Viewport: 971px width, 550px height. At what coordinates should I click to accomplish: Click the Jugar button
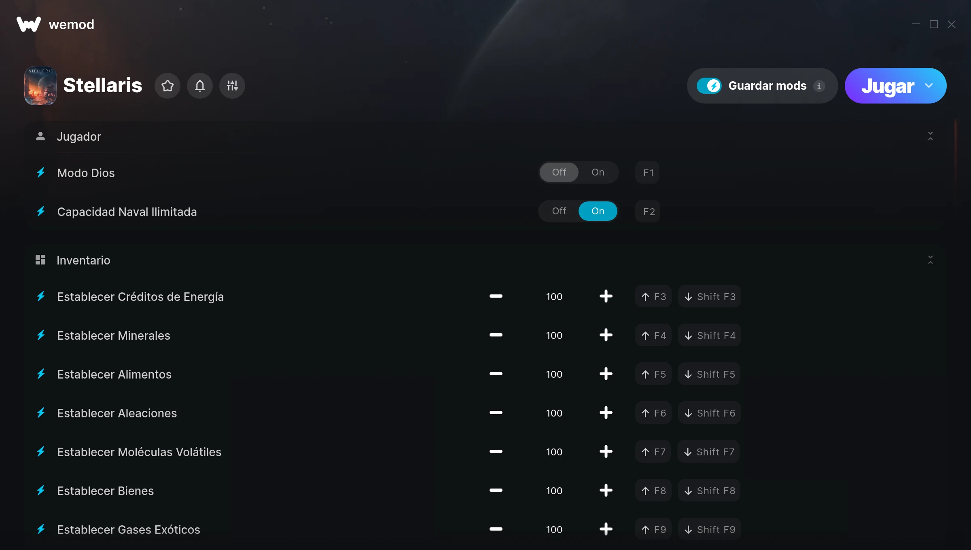pos(888,86)
